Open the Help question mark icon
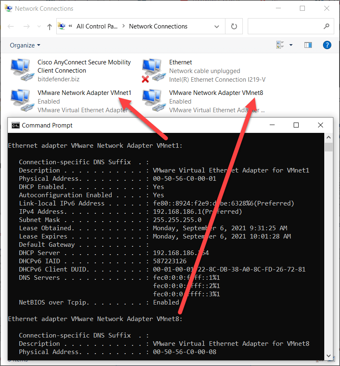340x366 pixels. click(x=327, y=45)
